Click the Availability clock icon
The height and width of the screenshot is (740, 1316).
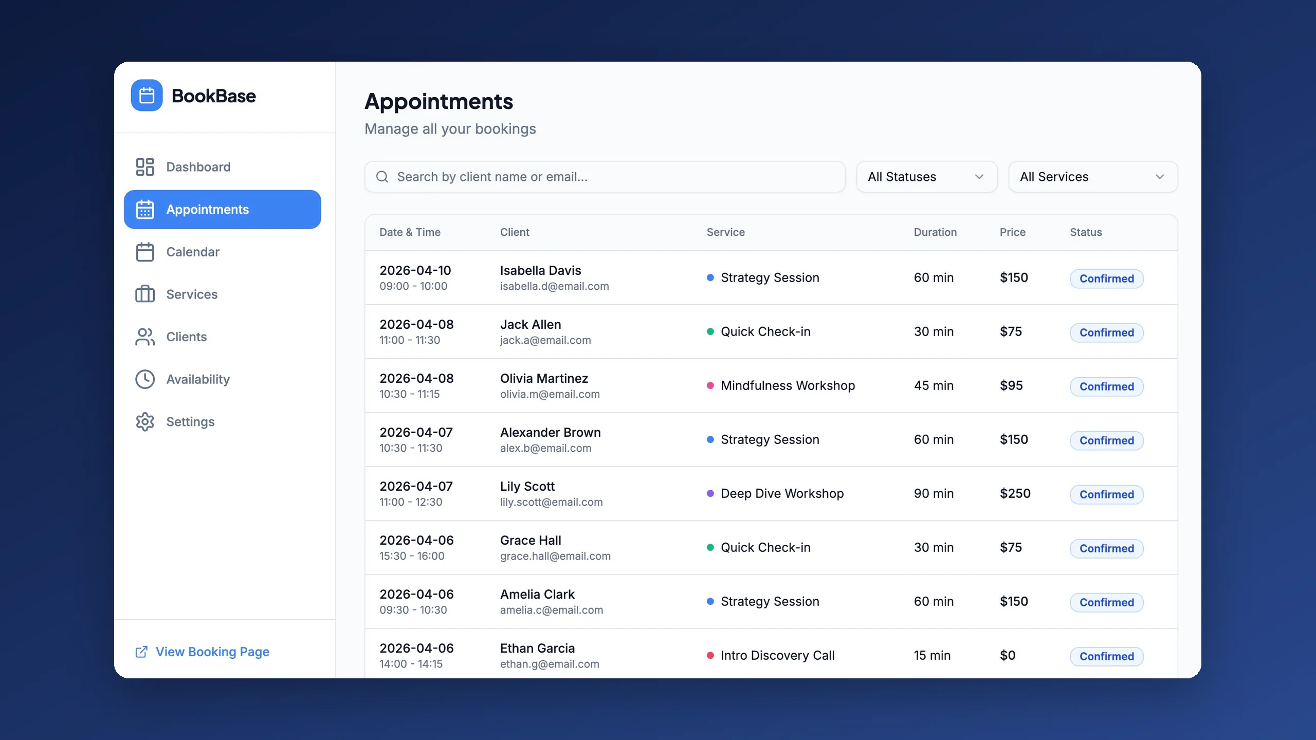(x=144, y=379)
